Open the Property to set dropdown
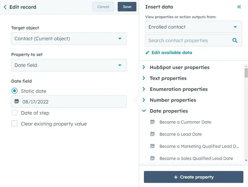The image size is (248, 187). click(69, 65)
